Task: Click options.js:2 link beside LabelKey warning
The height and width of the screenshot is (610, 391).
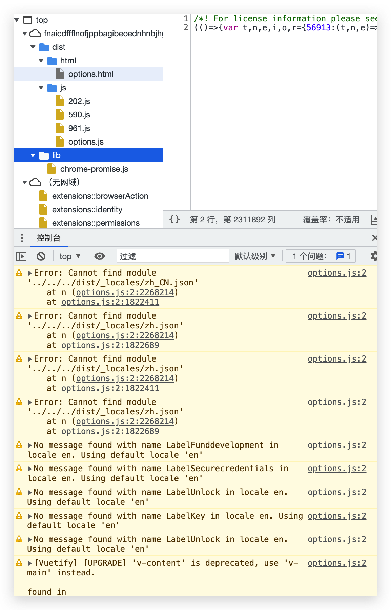Action: tap(337, 516)
